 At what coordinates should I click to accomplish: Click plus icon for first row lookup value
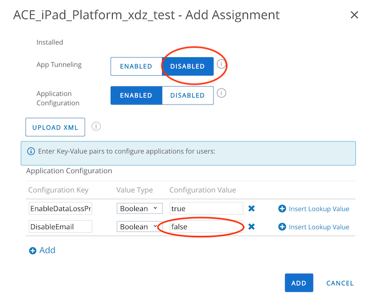pyautogui.click(x=282, y=209)
